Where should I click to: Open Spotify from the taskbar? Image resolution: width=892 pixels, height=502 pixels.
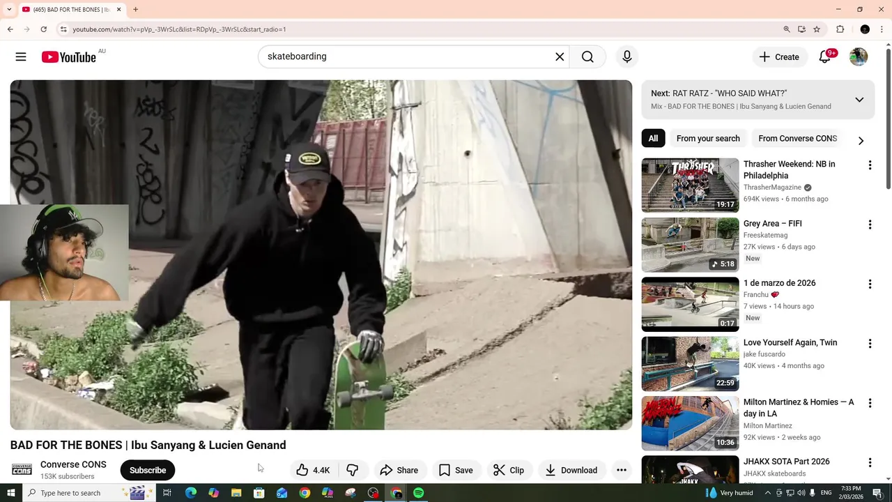tap(418, 493)
